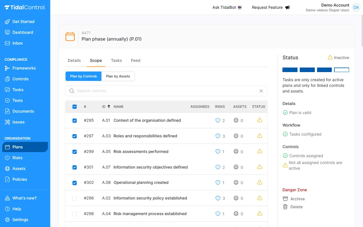Viewport: 363px width, 227px height.
Task: Check control A.02 Information security policy
Action: click(75, 198)
